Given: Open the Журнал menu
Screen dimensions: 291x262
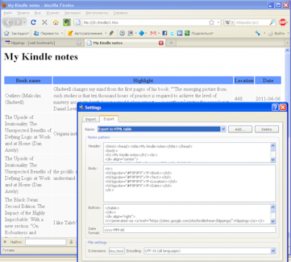Looking at the screenshot, I should click(x=53, y=13).
